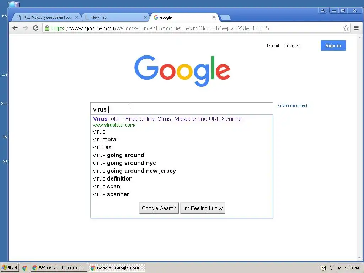The height and width of the screenshot is (273, 364).
Task: Click inside the Google search box
Action: [182, 109]
